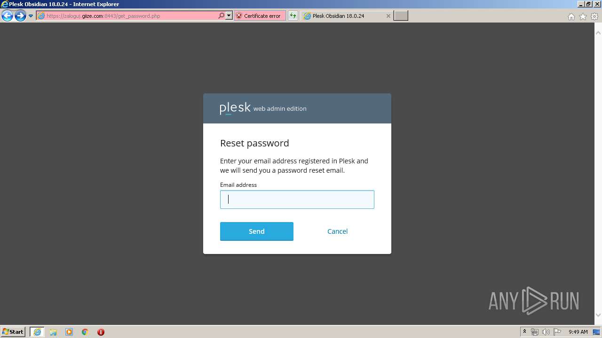Screen dimensions: 602x338
Task: Click the browser Home icon
Action: click(571, 16)
